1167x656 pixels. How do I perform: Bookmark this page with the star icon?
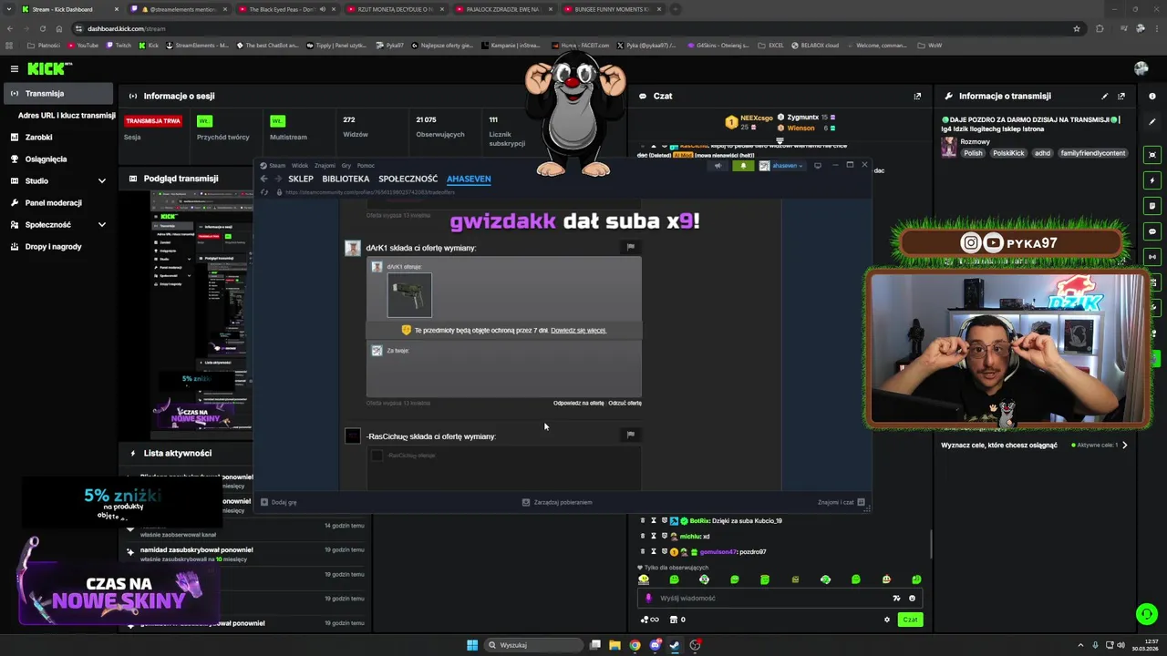(x=1077, y=28)
